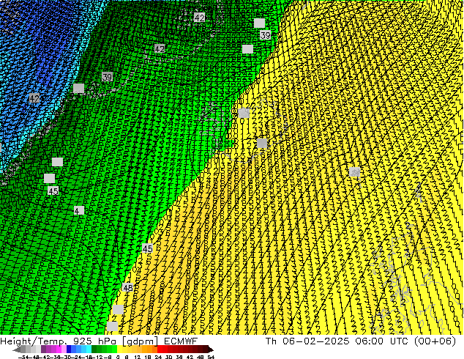
Task: Pick the magenta band in the legend
Action: pyautogui.click(x=59, y=349)
